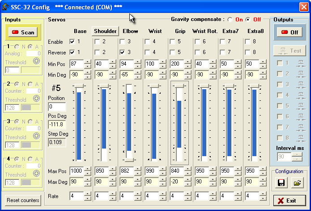
Task: Check output 3 checkbox in Outputs panel
Action: [280, 84]
